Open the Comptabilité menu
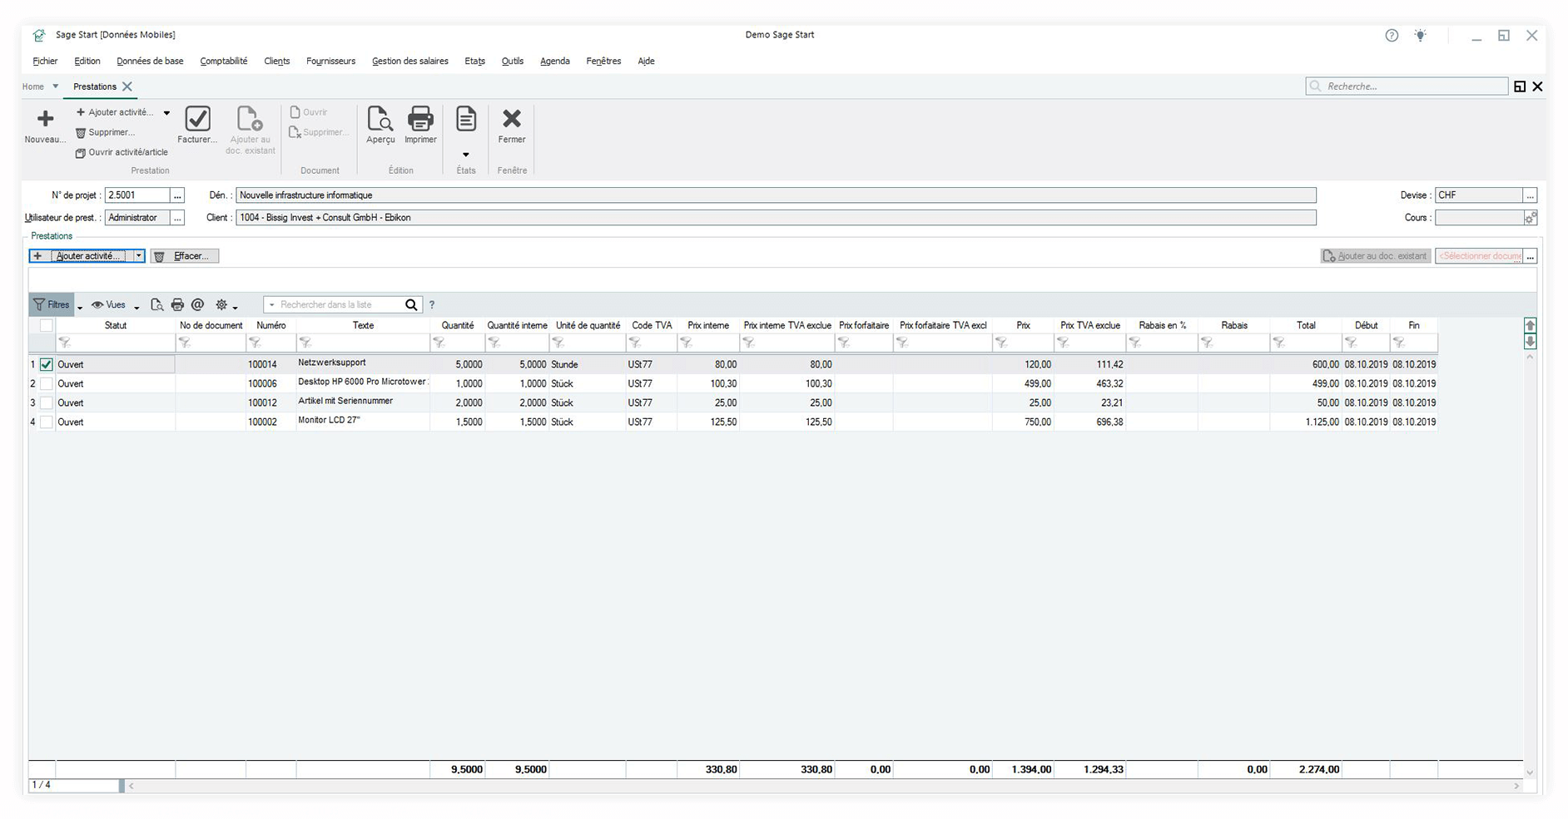Viewport: 1568px width, 819px height. pos(223,62)
